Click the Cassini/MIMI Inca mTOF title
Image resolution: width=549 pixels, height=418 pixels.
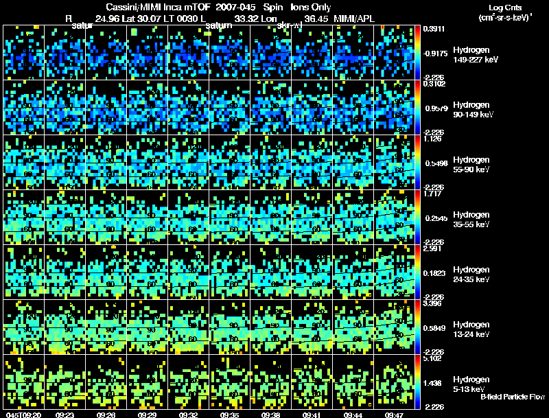click(158, 8)
